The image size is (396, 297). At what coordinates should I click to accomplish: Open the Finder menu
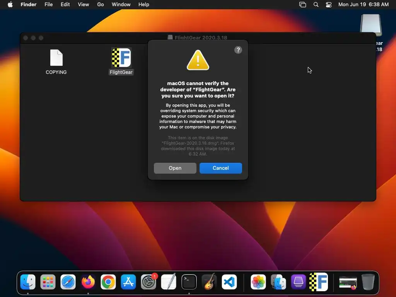click(x=29, y=5)
